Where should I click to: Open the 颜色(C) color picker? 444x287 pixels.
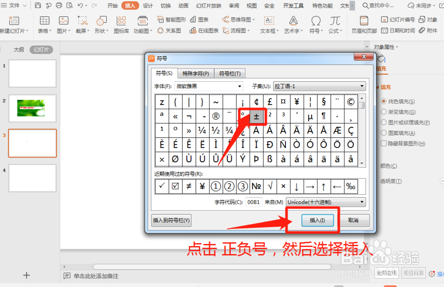pyautogui.click(x=389, y=165)
